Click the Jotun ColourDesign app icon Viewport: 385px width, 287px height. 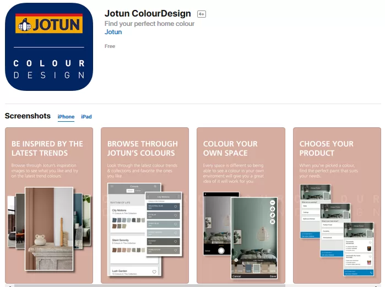(x=49, y=47)
